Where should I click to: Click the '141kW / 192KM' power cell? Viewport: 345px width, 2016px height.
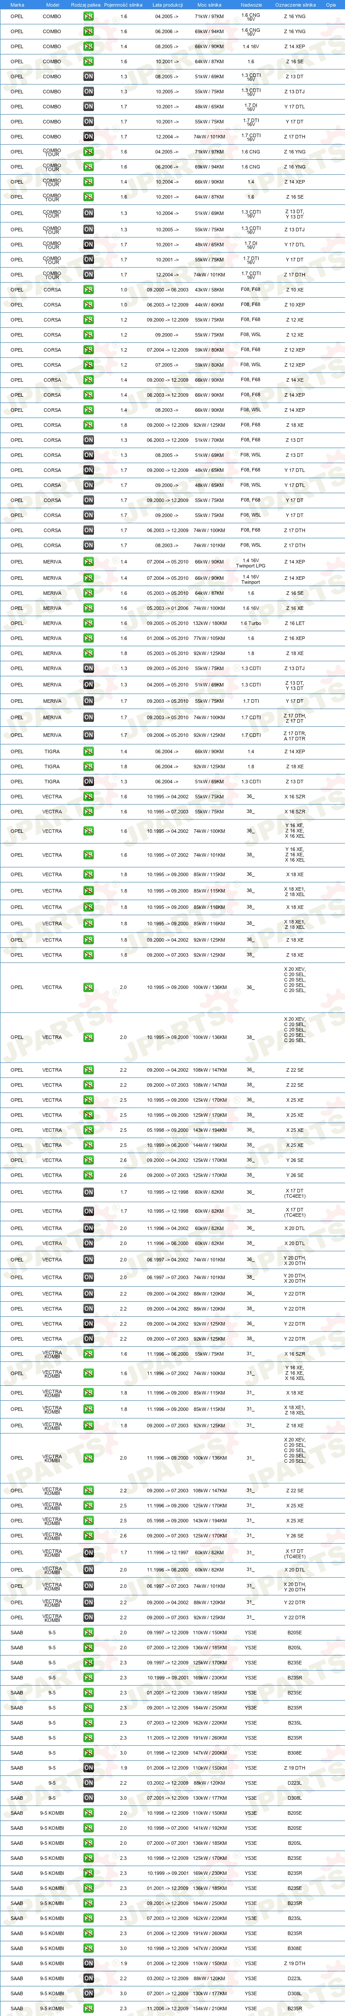pyautogui.click(x=209, y=1828)
